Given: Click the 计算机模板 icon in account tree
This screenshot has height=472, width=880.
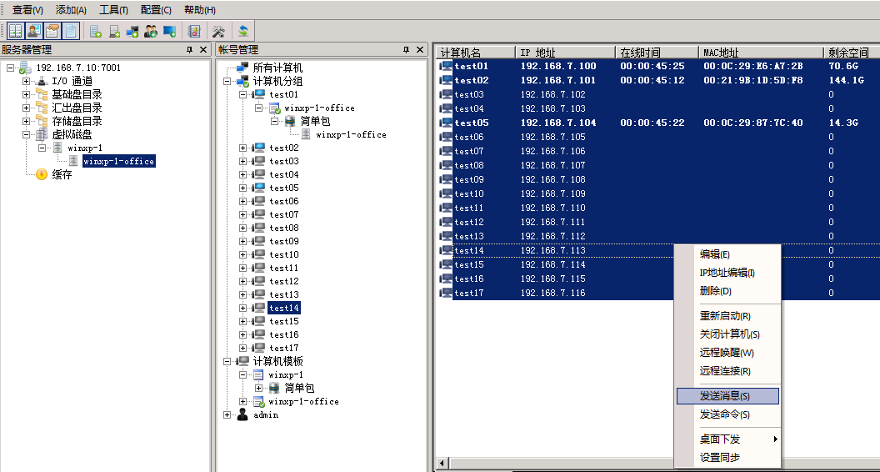Looking at the screenshot, I should click(x=243, y=361).
